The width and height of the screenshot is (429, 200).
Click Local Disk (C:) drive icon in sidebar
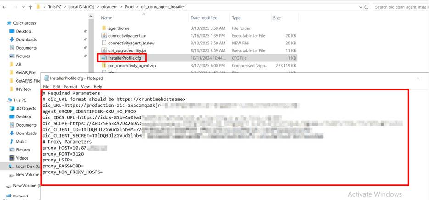coord(12,167)
